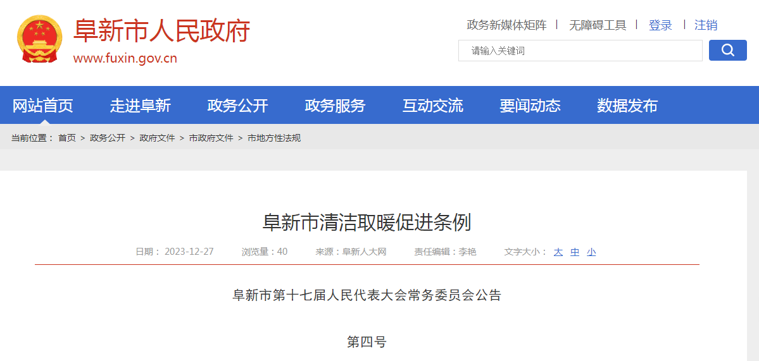
Task: Open 走进阜新 nav menu
Action: [x=141, y=106]
